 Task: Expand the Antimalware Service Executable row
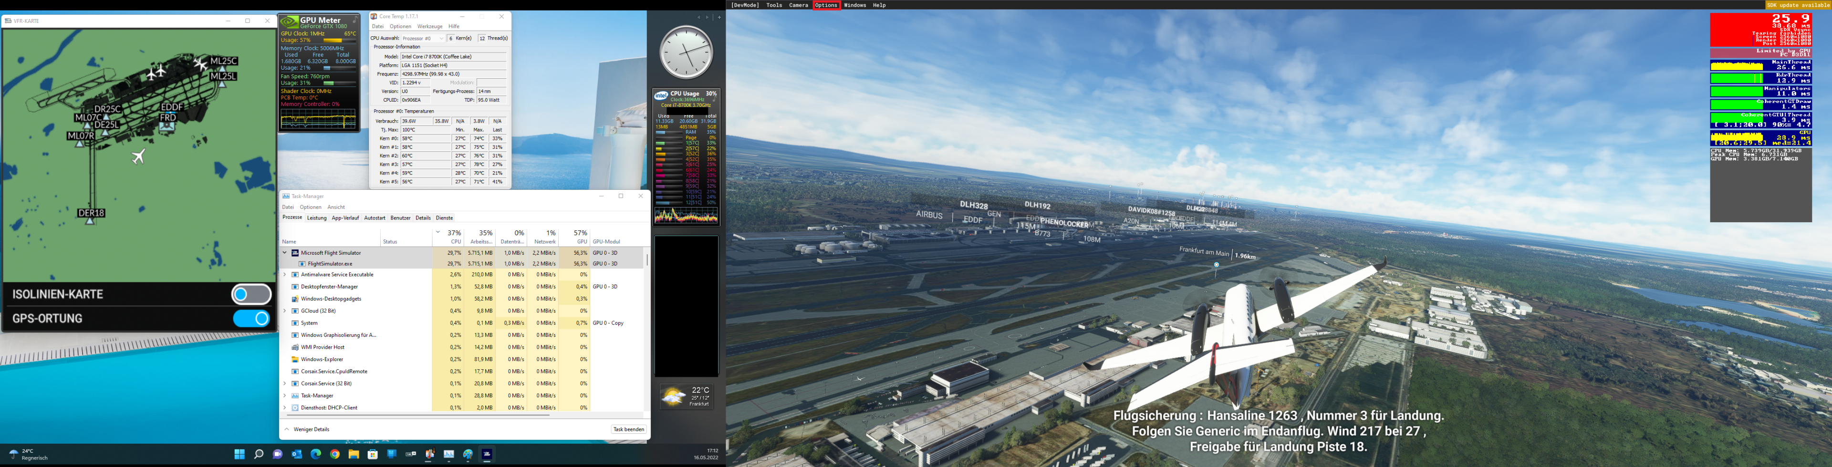click(285, 274)
